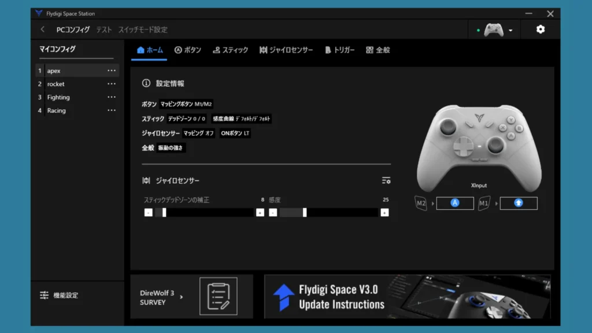
Task: Increase stick deadzone correction with plus
Action: [260, 213]
